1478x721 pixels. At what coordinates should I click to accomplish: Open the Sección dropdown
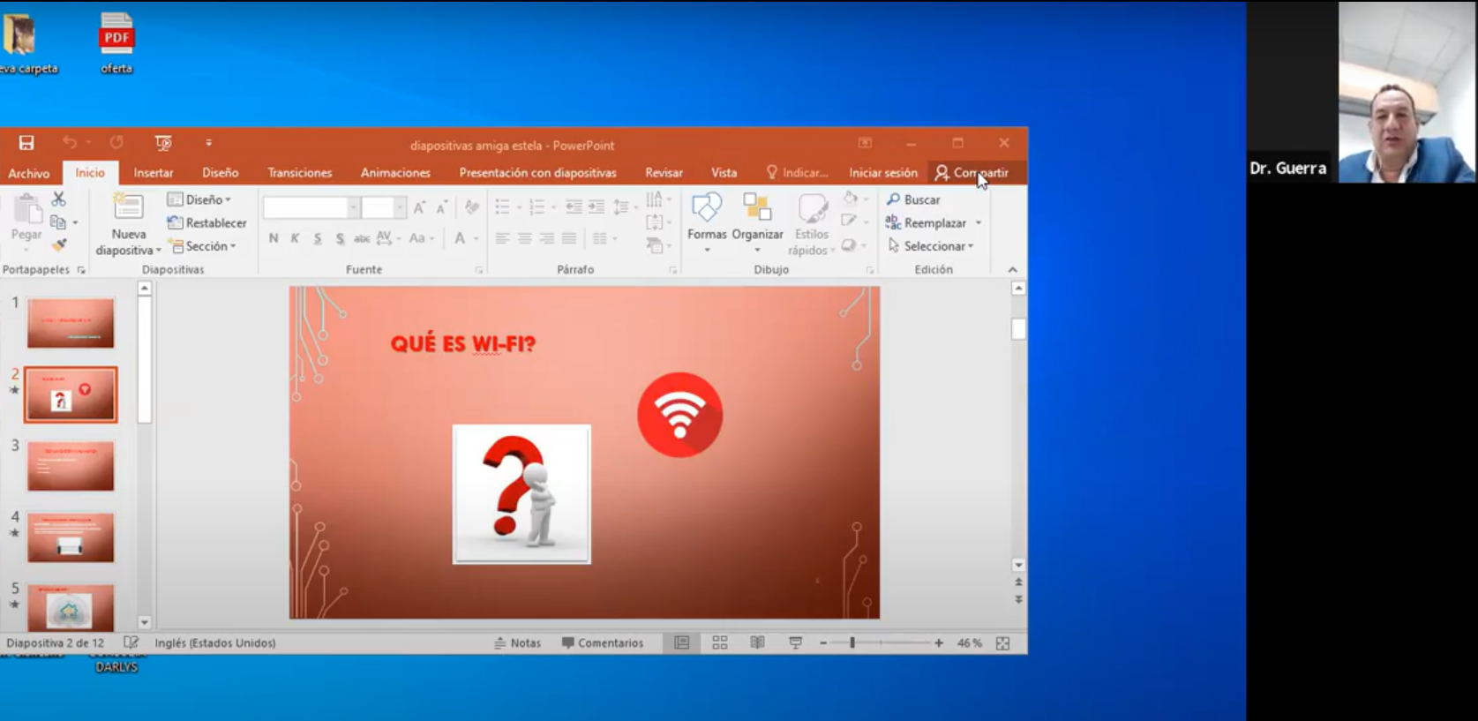click(x=202, y=246)
